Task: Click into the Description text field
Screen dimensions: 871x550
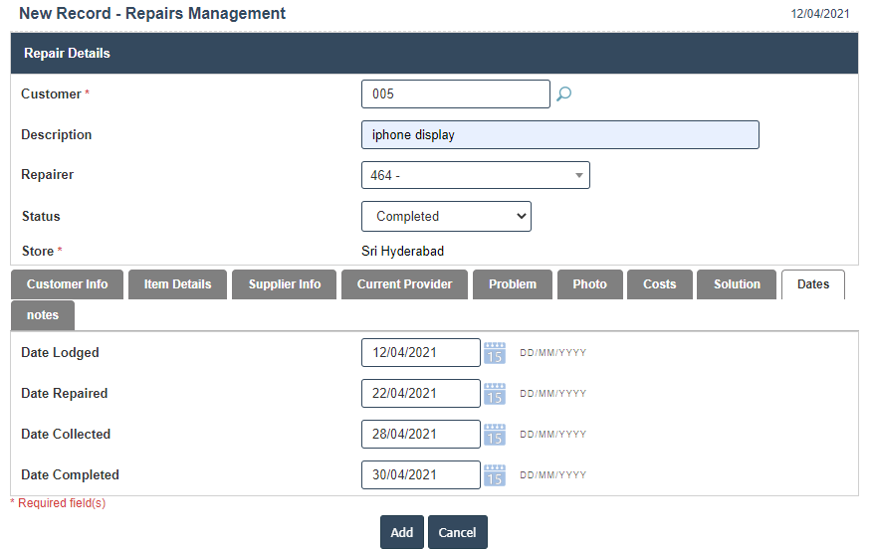Action: (x=559, y=135)
